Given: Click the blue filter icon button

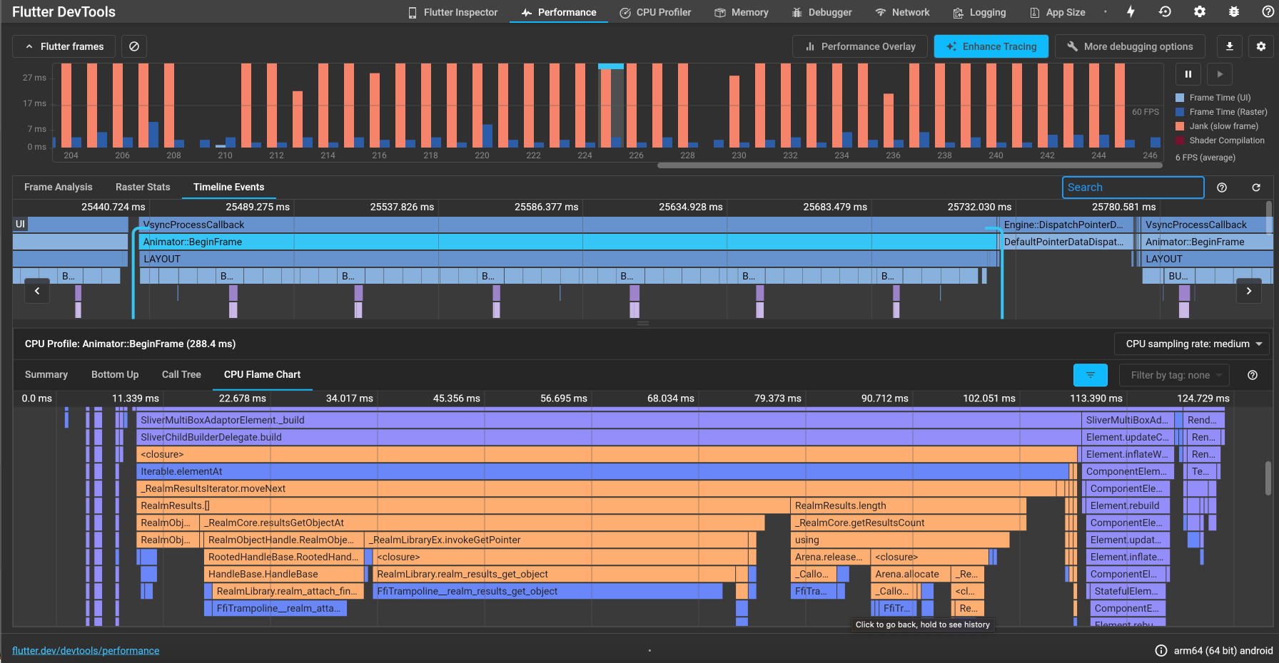Looking at the screenshot, I should click(x=1091, y=375).
